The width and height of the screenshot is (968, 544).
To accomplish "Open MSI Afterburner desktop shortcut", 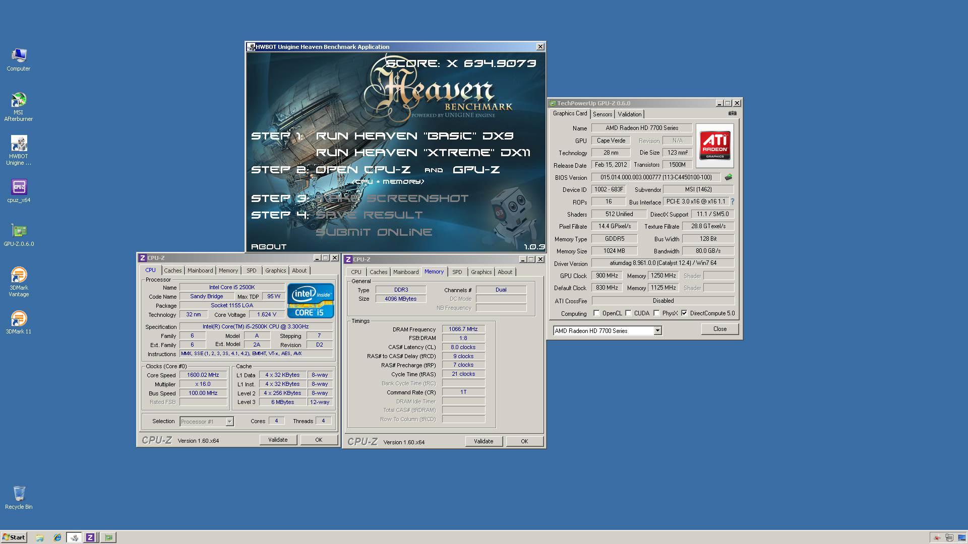I will [19, 107].
